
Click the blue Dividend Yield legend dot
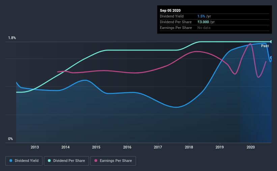tap(11, 161)
